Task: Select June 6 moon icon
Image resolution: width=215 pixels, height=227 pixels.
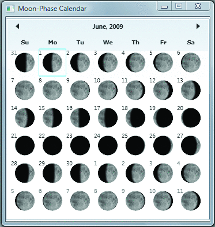Action: (191, 62)
